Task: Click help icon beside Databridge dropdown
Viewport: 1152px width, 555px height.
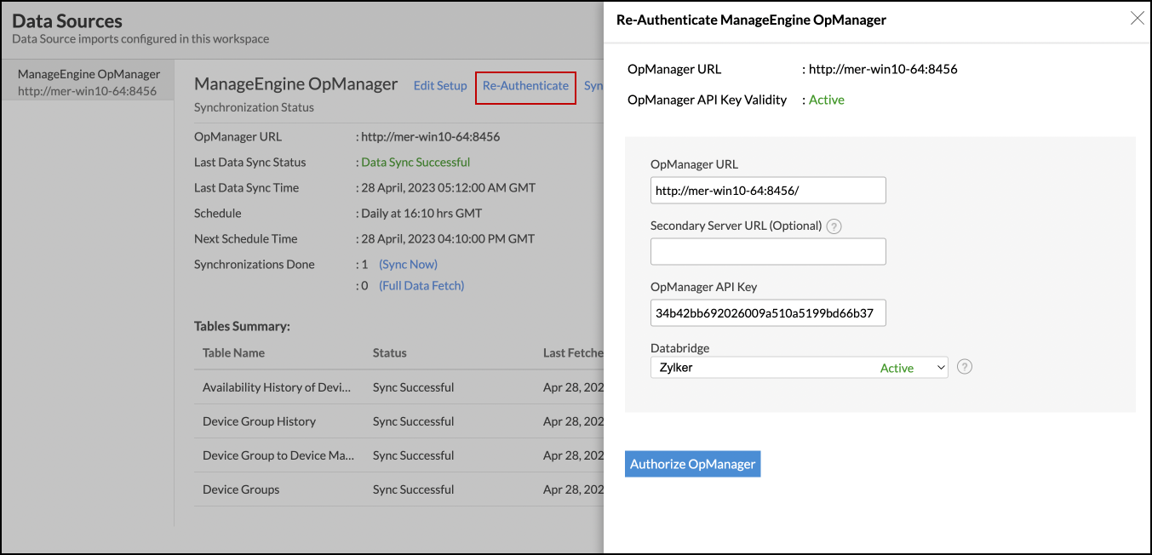Action: [x=965, y=367]
